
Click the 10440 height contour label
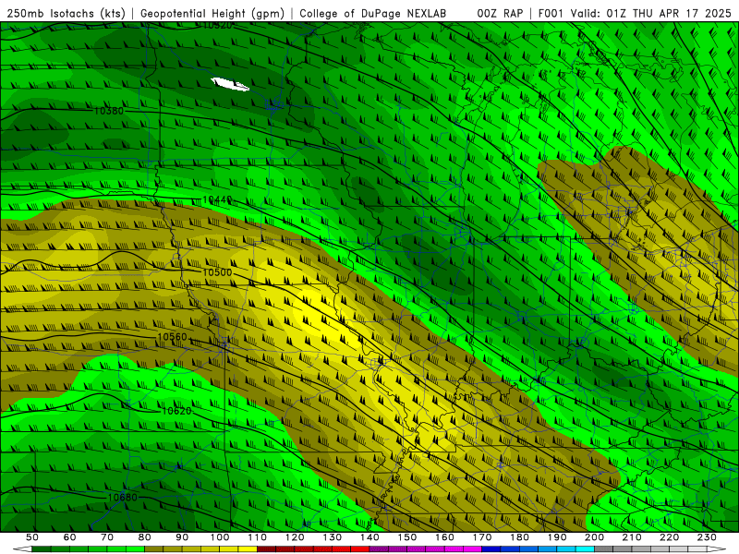point(217,199)
